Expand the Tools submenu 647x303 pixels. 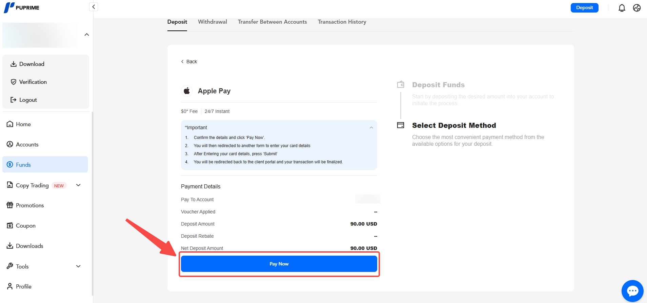pyautogui.click(x=78, y=266)
